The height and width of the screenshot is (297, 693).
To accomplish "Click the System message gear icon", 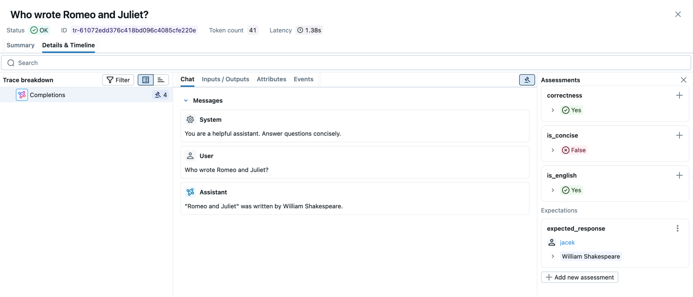I will point(190,120).
